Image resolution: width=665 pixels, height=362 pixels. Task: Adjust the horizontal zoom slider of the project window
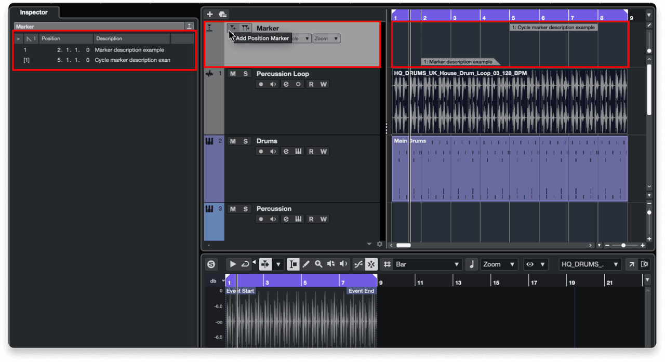(x=623, y=245)
